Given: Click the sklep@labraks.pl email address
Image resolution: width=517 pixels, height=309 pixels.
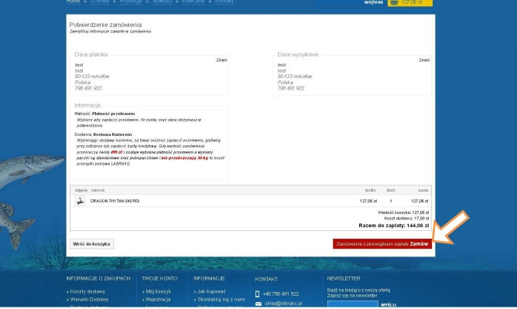Looking at the screenshot, I should click(x=283, y=304).
